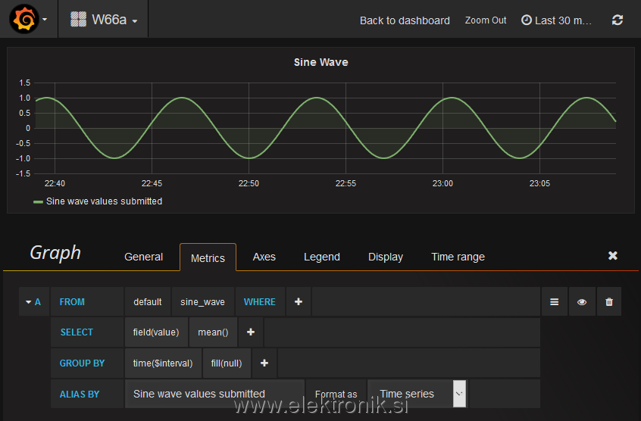Collapse query A with its arrow
The image size is (641, 421).
[29, 302]
